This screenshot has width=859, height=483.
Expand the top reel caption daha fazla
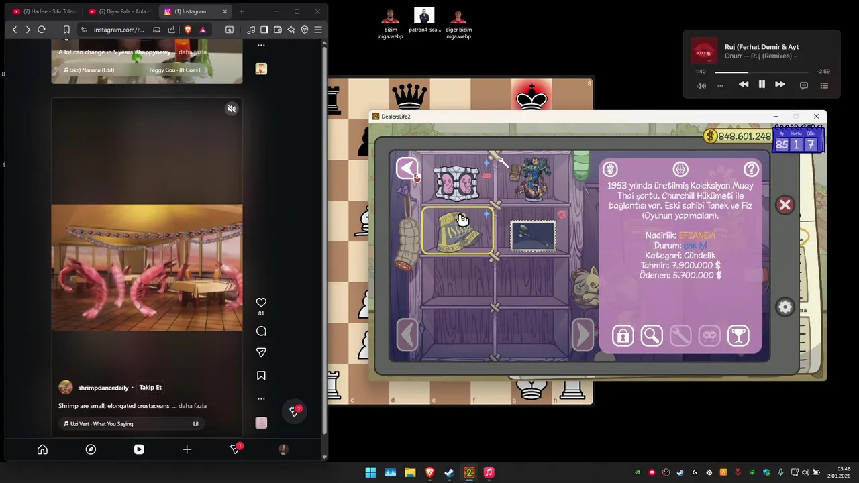point(193,52)
